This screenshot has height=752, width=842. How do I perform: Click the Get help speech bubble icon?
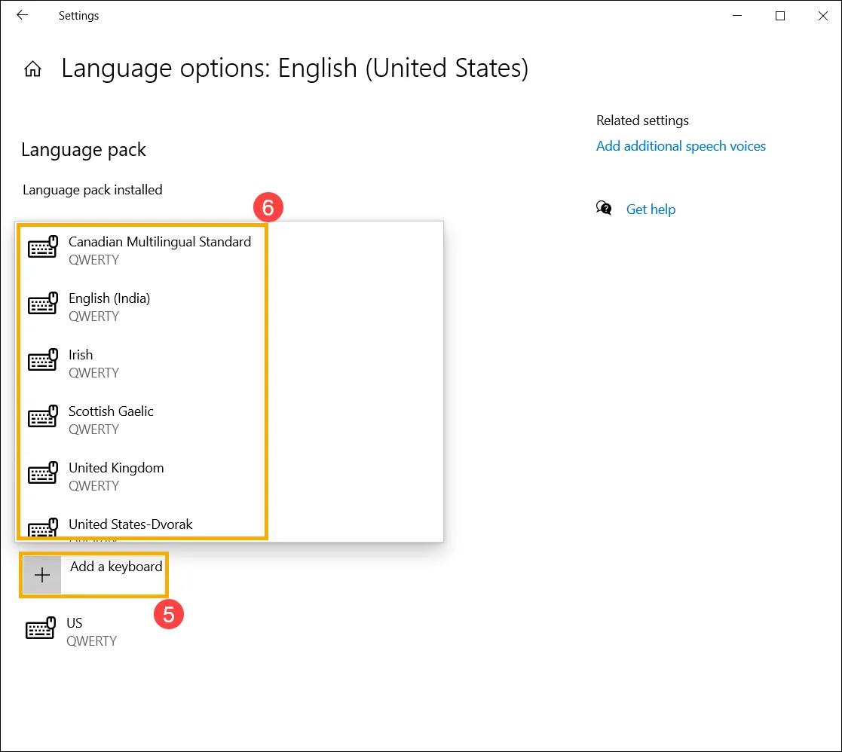coord(604,208)
